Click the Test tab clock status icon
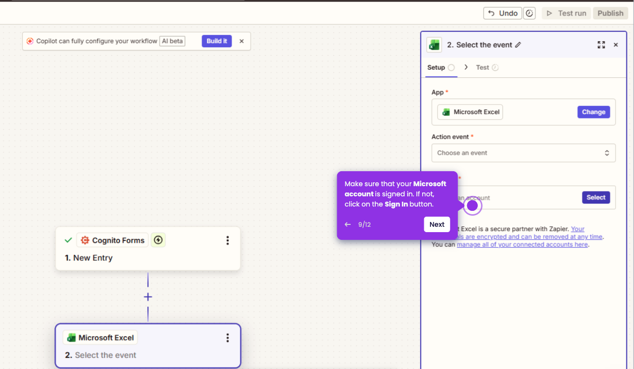The height and width of the screenshot is (369, 634). (x=495, y=68)
